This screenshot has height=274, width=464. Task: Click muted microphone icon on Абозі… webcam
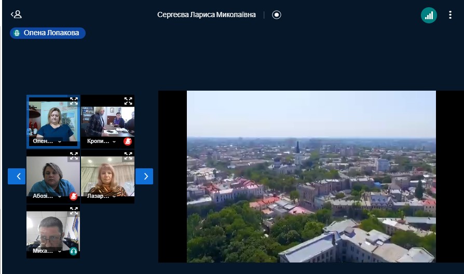73,196
